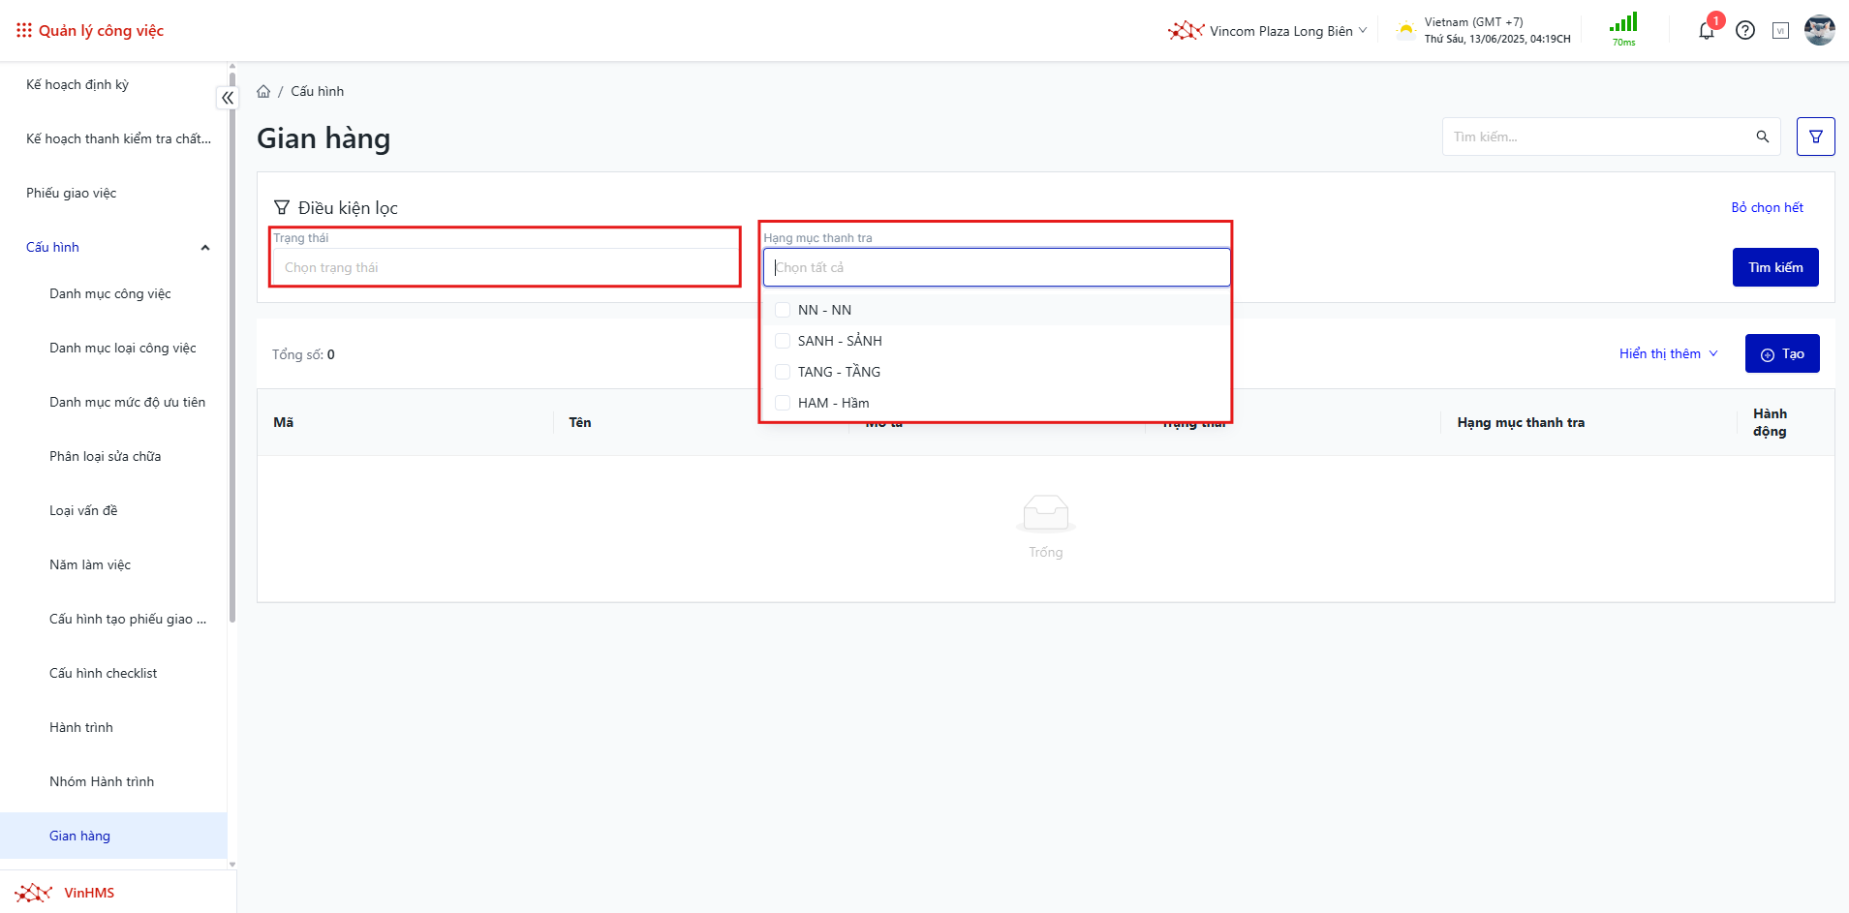Open Danh mục công việc menu item

click(x=110, y=293)
